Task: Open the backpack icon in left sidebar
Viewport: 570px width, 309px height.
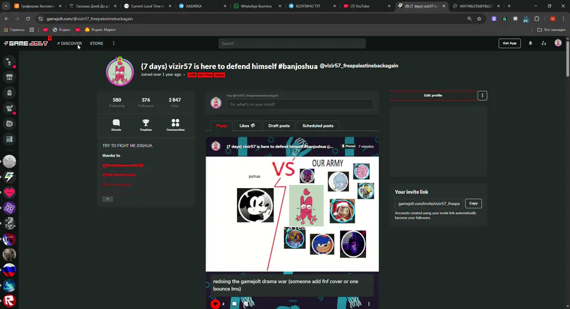Action: [9, 92]
